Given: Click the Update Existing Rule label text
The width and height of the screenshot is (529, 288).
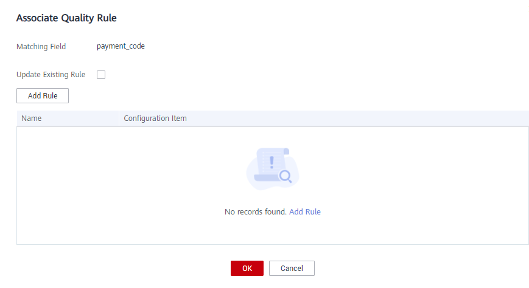Looking at the screenshot, I should click(51, 75).
